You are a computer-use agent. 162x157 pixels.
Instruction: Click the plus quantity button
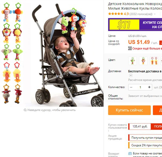149,87
